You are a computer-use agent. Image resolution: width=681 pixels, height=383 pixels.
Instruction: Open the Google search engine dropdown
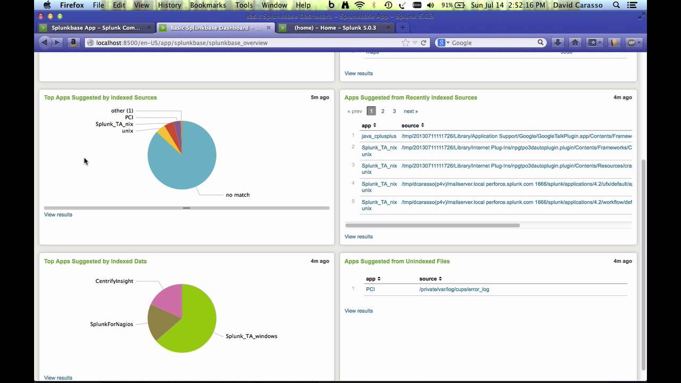pyautogui.click(x=444, y=43)
